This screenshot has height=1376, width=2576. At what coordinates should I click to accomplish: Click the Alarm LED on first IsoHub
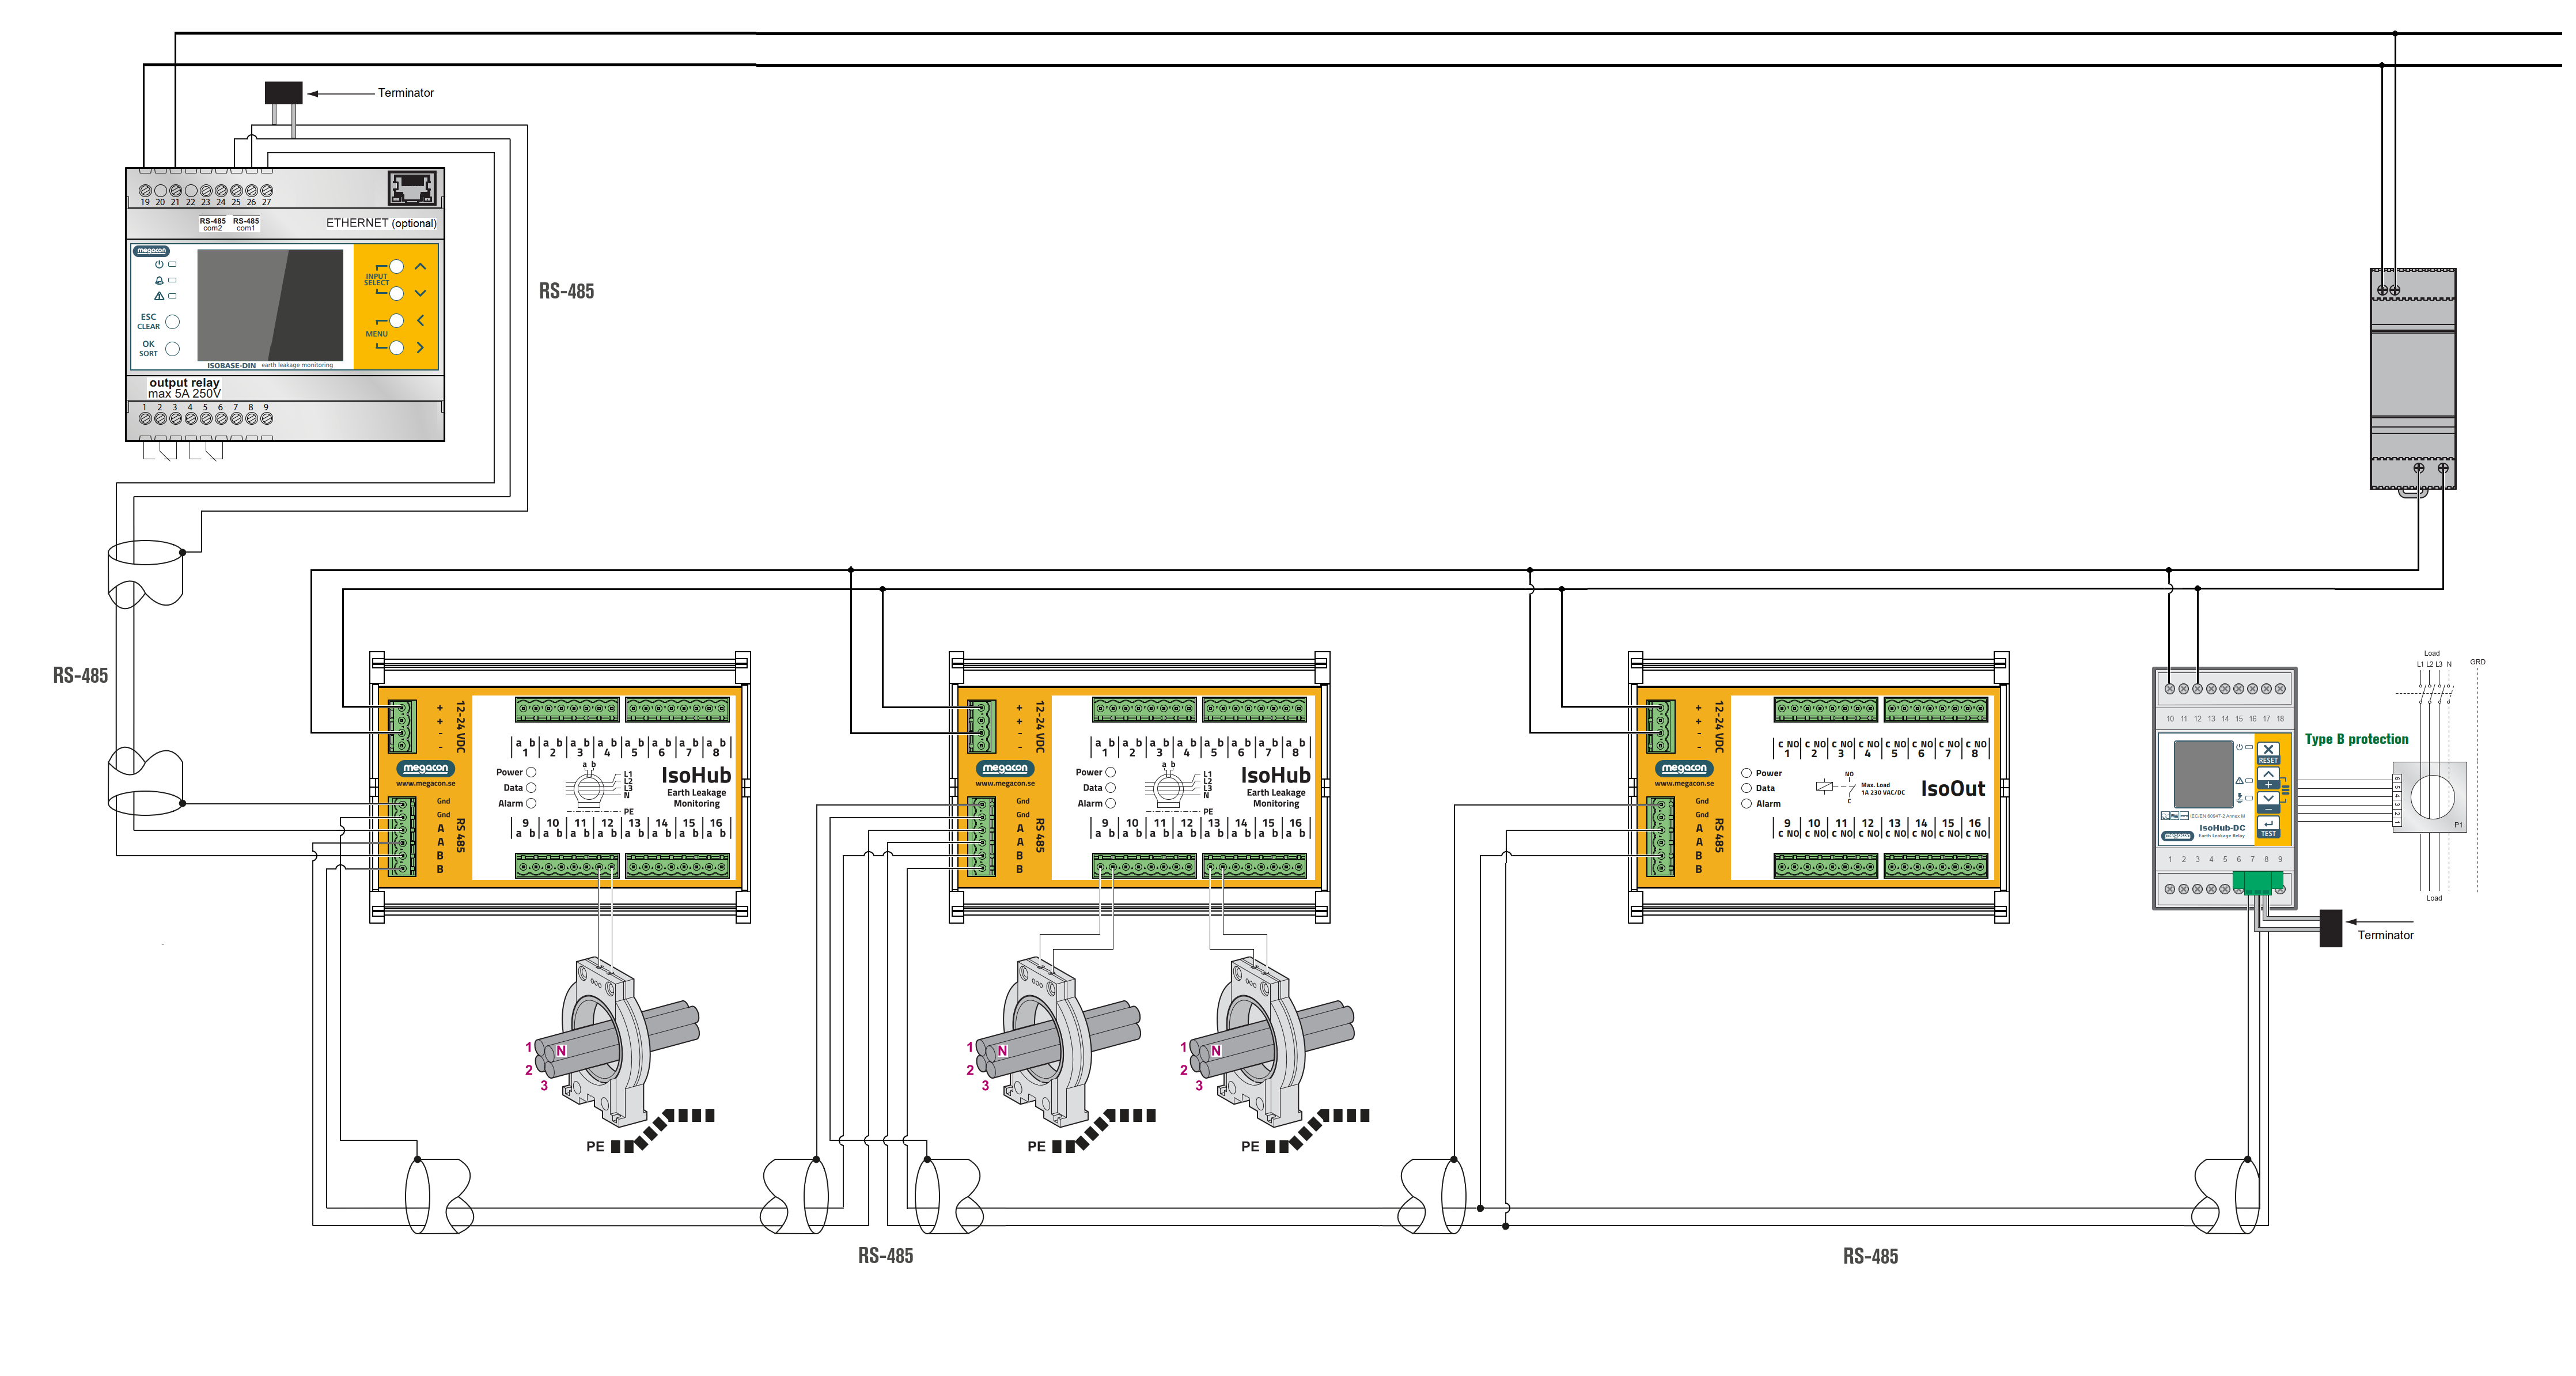pyautogui.click(x=531, y=803)
